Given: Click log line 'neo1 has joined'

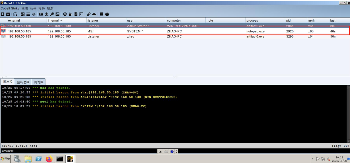Looking at the screenshot, I should click(37, 102).
